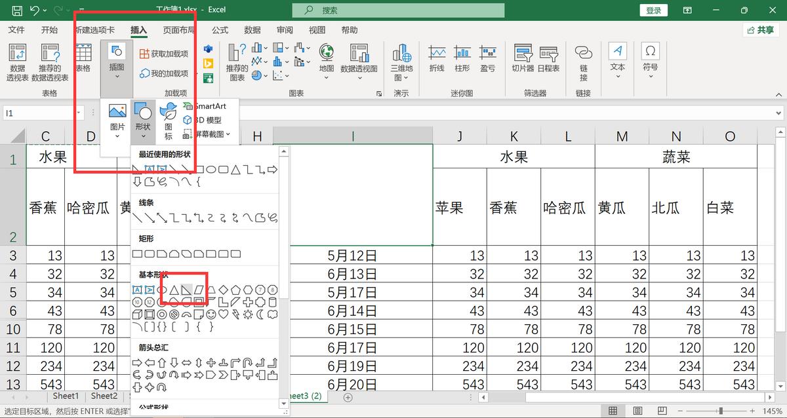Viewport: 787px width, 418px height.
Task: Click the 登录 (Sign in) button
Action: tap(653, 10)
